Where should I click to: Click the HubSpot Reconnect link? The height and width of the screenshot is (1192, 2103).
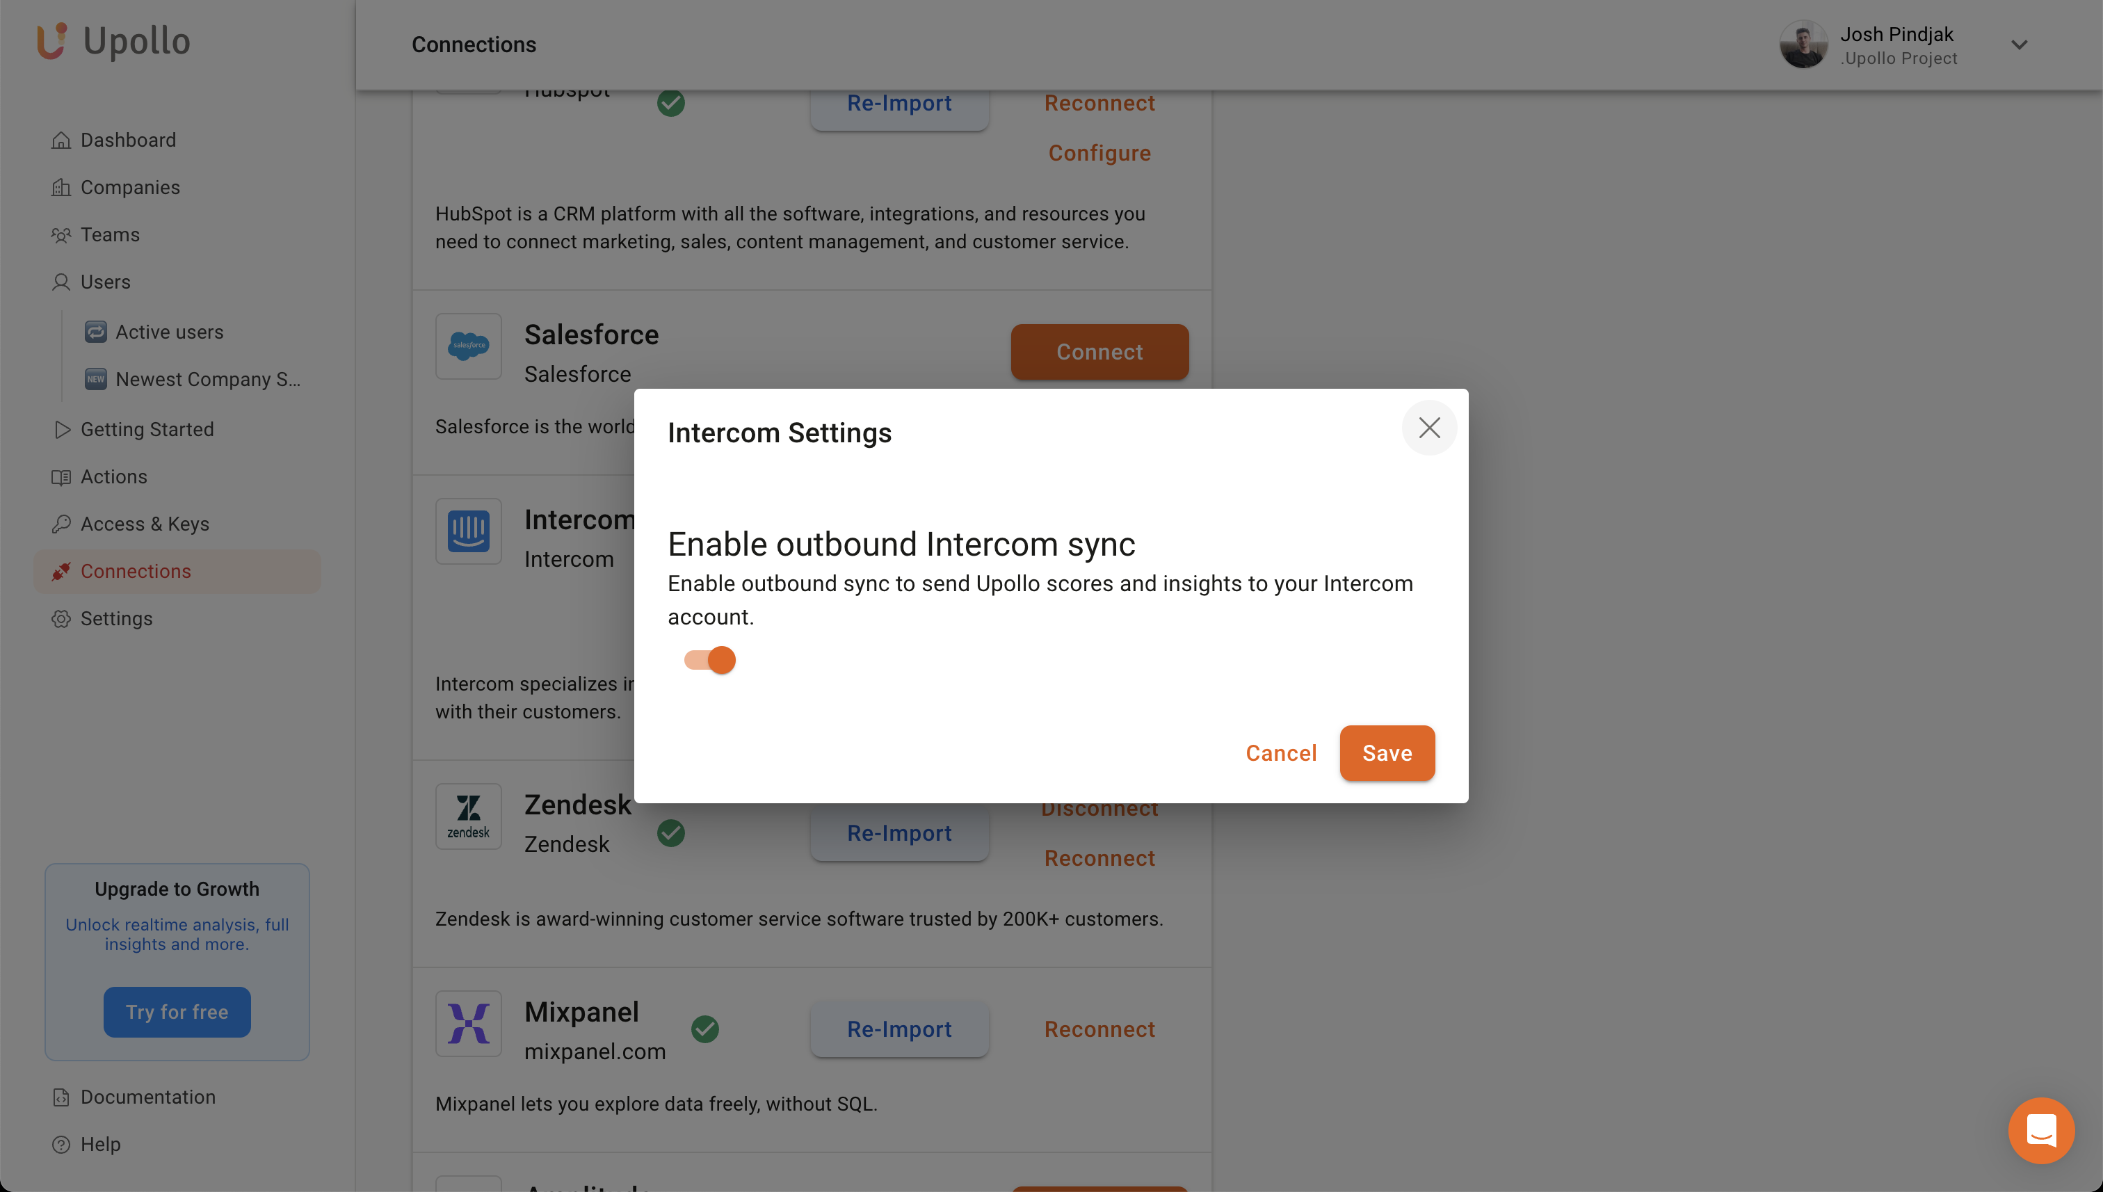tap(1099, 103)
